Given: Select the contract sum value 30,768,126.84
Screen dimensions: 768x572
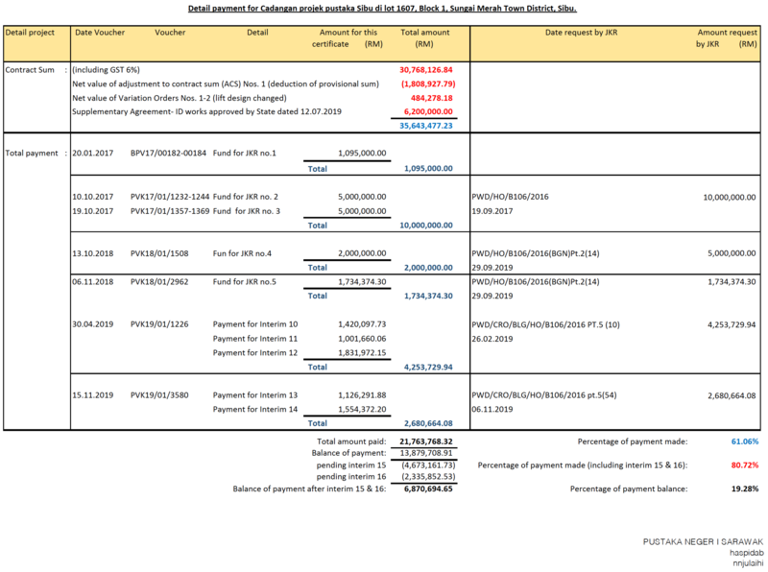Looking at the screenshot, I should [425, 70].
